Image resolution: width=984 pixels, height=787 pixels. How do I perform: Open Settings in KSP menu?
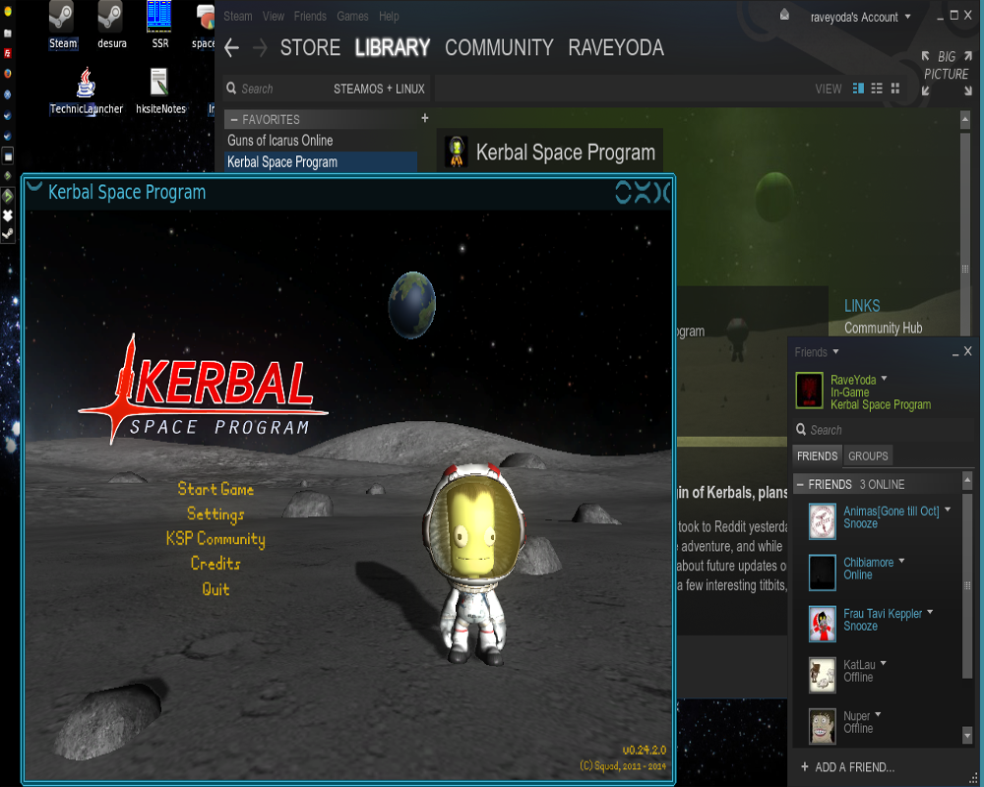click(x=215, y=514)
